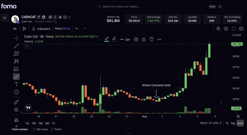Switch the chart to MCap mode
Image resolution: width=247 pixels, height=135 pixels.
coord(66,29)
